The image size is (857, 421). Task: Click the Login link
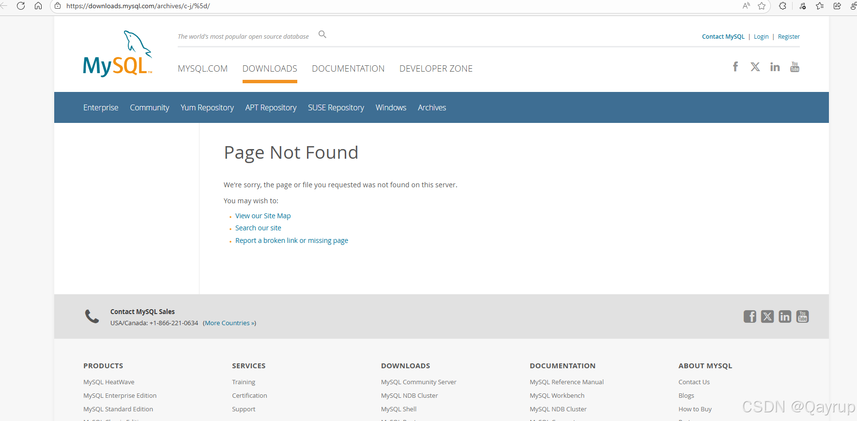click(761, 37)
